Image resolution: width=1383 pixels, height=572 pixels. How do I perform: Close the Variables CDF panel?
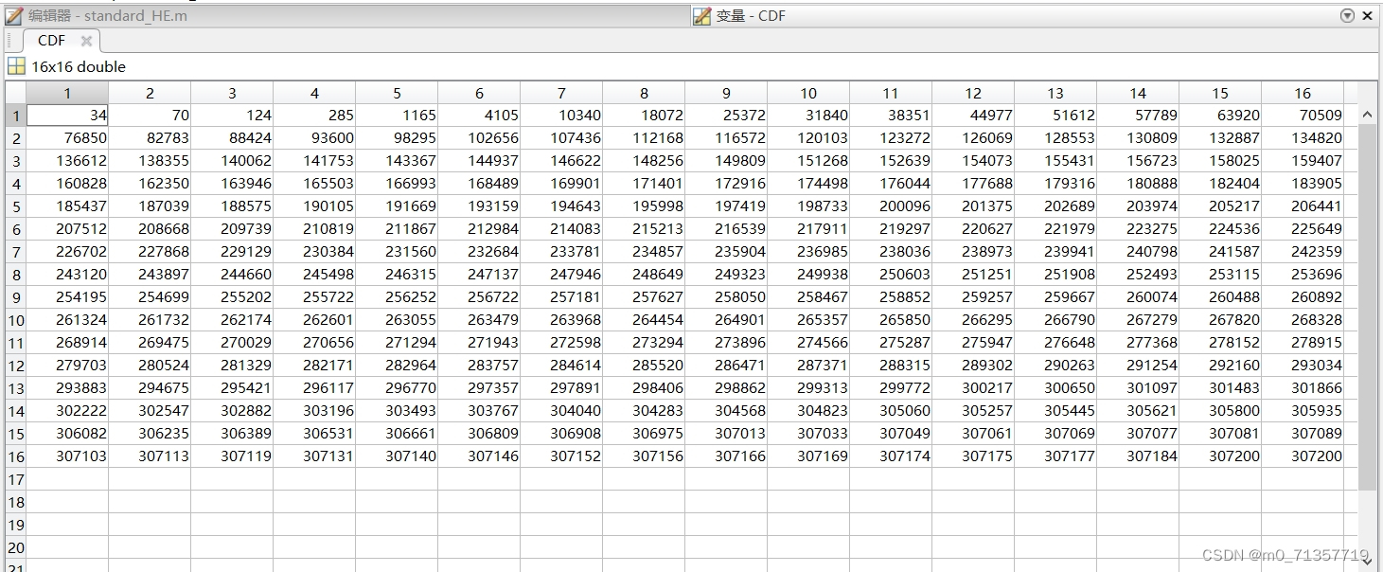pyautogui.click(x=1368, y=16)
